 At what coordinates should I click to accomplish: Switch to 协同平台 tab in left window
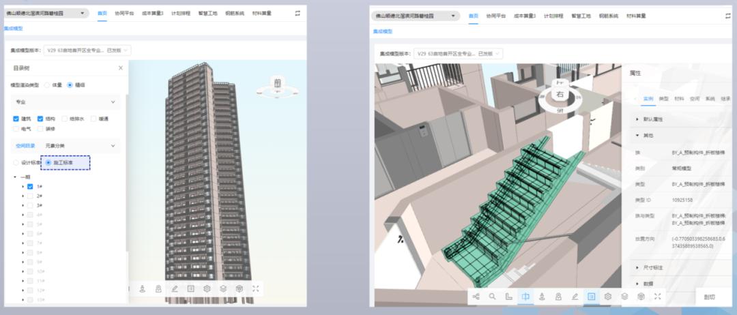pos(124,13)
